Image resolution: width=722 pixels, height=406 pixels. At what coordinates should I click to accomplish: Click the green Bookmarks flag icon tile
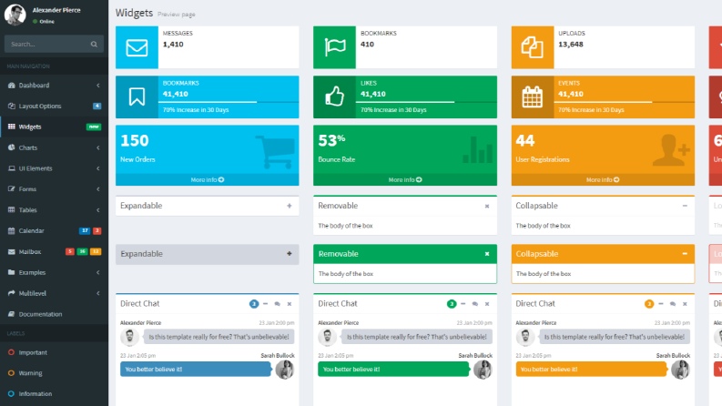(335, 47)
